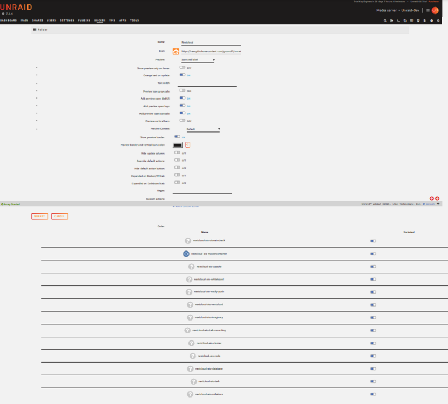Click the Text width input field
Screen dimensions: 448x404
pyautogui.click(x=207, y=83)
